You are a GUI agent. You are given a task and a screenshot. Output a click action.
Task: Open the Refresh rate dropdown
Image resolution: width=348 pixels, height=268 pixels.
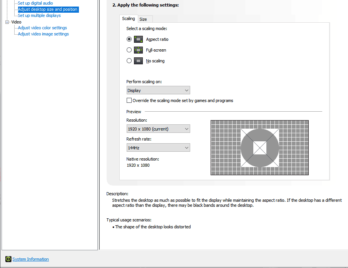point(158,148)
